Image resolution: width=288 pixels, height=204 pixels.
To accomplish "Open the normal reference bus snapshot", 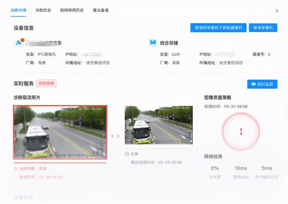I will [159, 125].
